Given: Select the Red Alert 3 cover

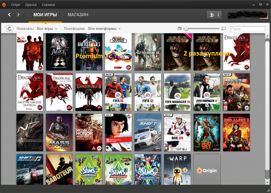Looking at the screenshot, I should point(236,133).
